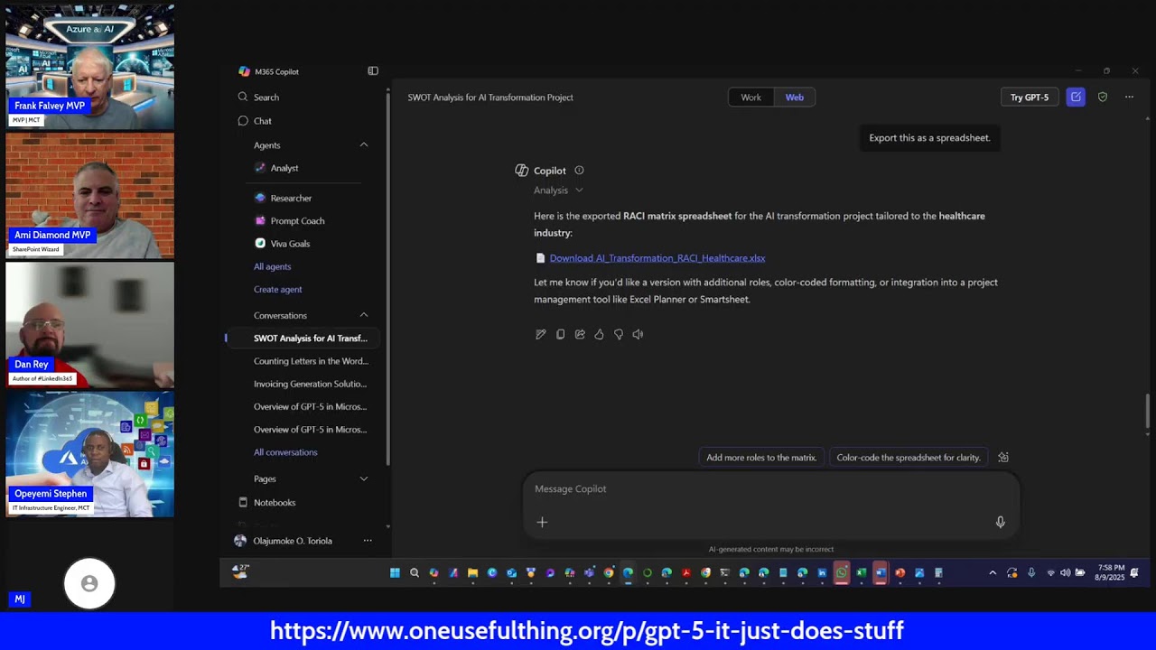Viewport: 1156px width, 650px height.
Task: Download AI_Transformation_RACI_Healthcare.xlsx file
Action: [x=657, y=258]
